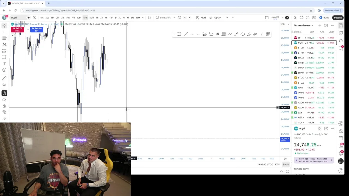Toggle magnet mode in left sidebar
This screenshot has width=349, height=196.
[x=4, y=93]
